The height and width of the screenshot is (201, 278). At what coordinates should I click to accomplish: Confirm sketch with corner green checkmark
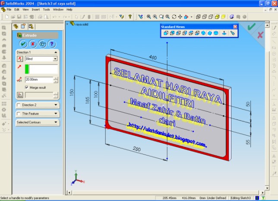click(251, 27)
